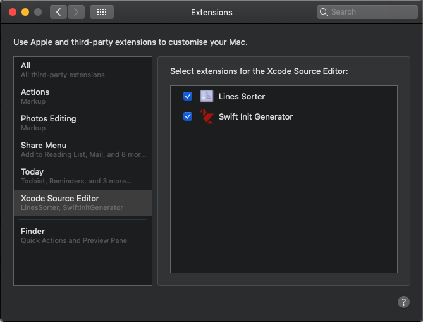Click the Lines Sorter label text
Image resolution: width=423 pixels, height=322 pixels.
(x=242, y=96)
